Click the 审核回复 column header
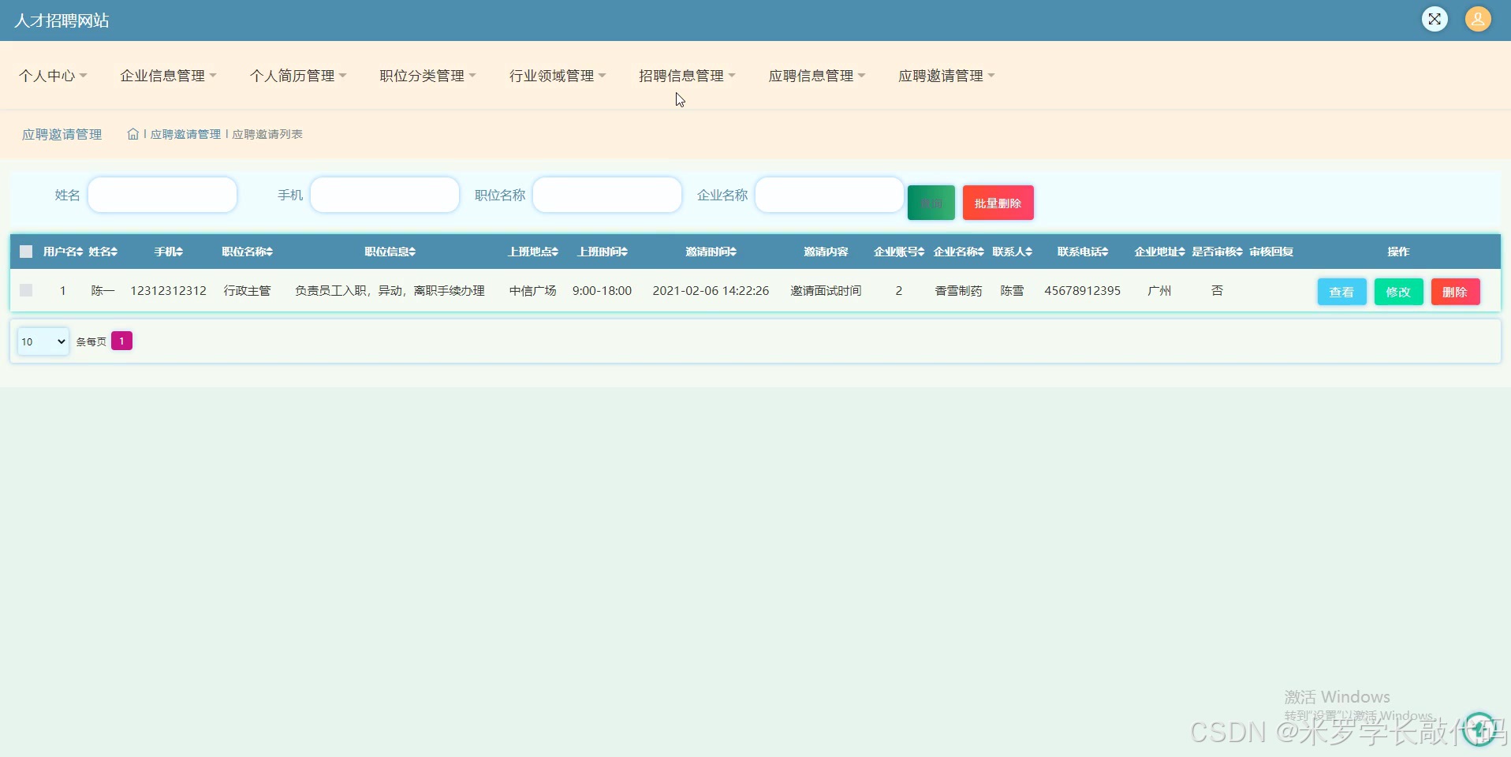1511x757 pixels. coord(1271,252)
